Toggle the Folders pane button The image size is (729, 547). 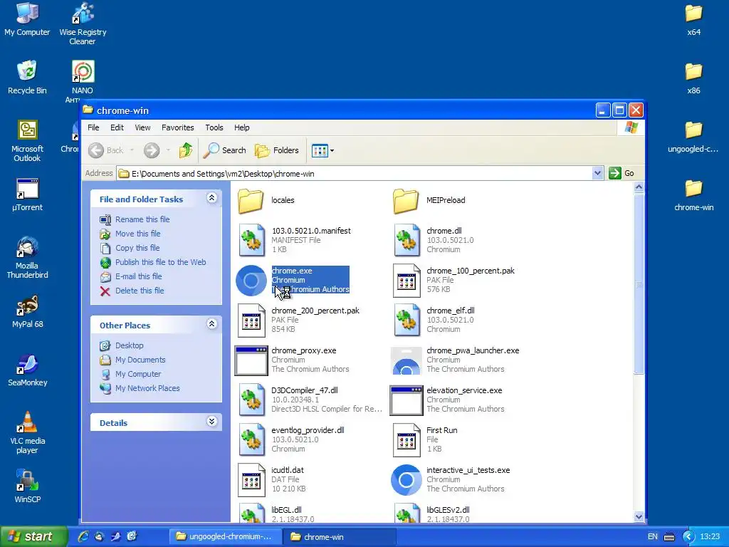[277, 150]
